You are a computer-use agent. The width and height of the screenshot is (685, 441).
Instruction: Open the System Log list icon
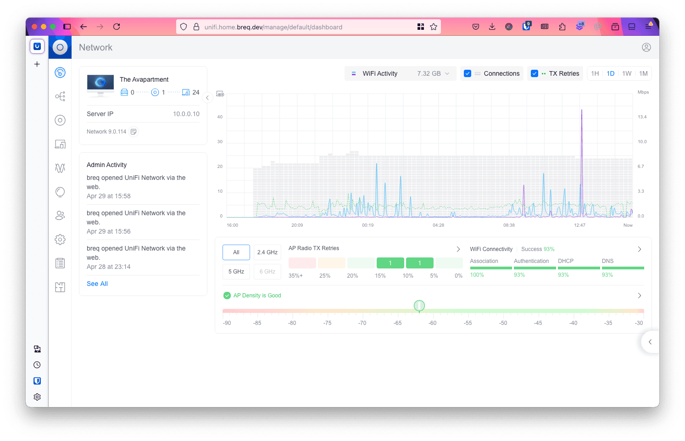coord(60,263)
